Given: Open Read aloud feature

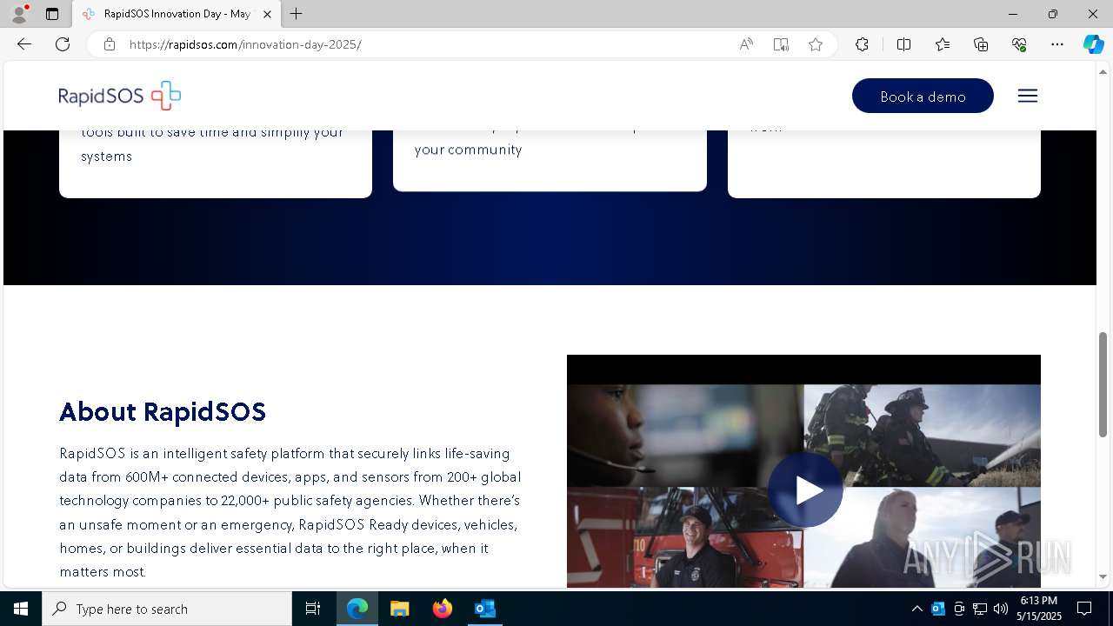Looking at the screenshot, I should [x=746, y=44].
